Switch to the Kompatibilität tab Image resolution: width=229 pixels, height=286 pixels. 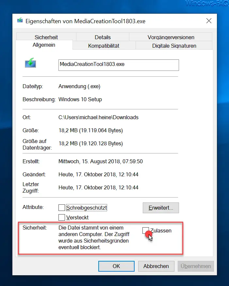tap(104, 46)
